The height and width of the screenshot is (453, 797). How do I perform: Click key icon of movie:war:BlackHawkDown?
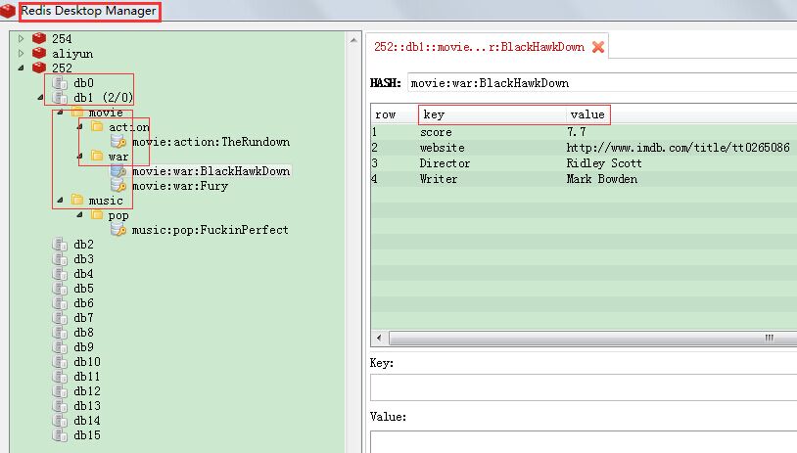(x=117, y=171)
